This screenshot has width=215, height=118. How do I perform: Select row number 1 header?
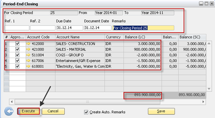pos(6,44)
